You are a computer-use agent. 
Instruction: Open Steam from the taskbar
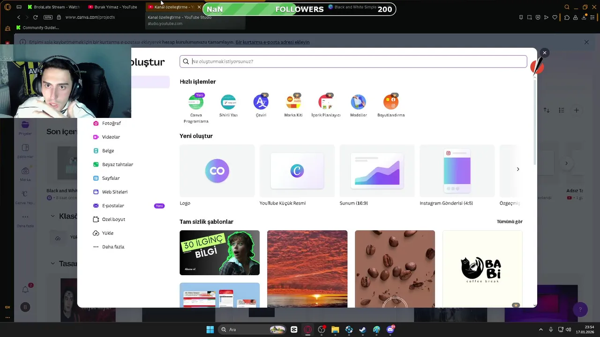point(363,330)
